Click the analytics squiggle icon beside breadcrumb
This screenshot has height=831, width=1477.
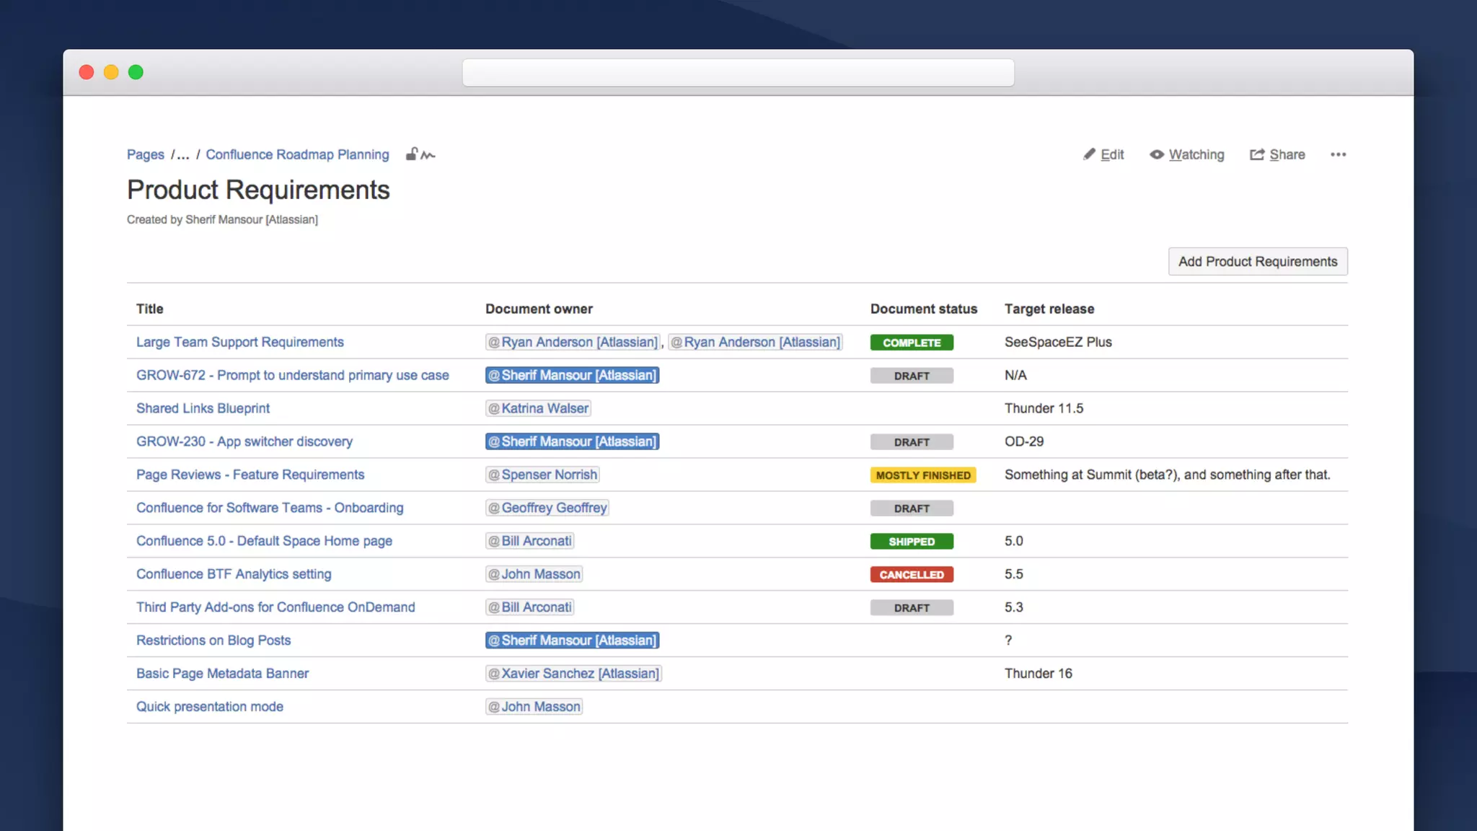tap(428, 155)
